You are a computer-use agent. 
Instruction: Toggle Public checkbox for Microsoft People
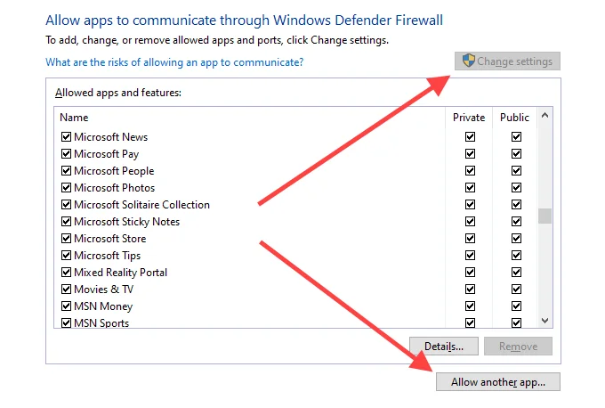(x=516, y=171)
